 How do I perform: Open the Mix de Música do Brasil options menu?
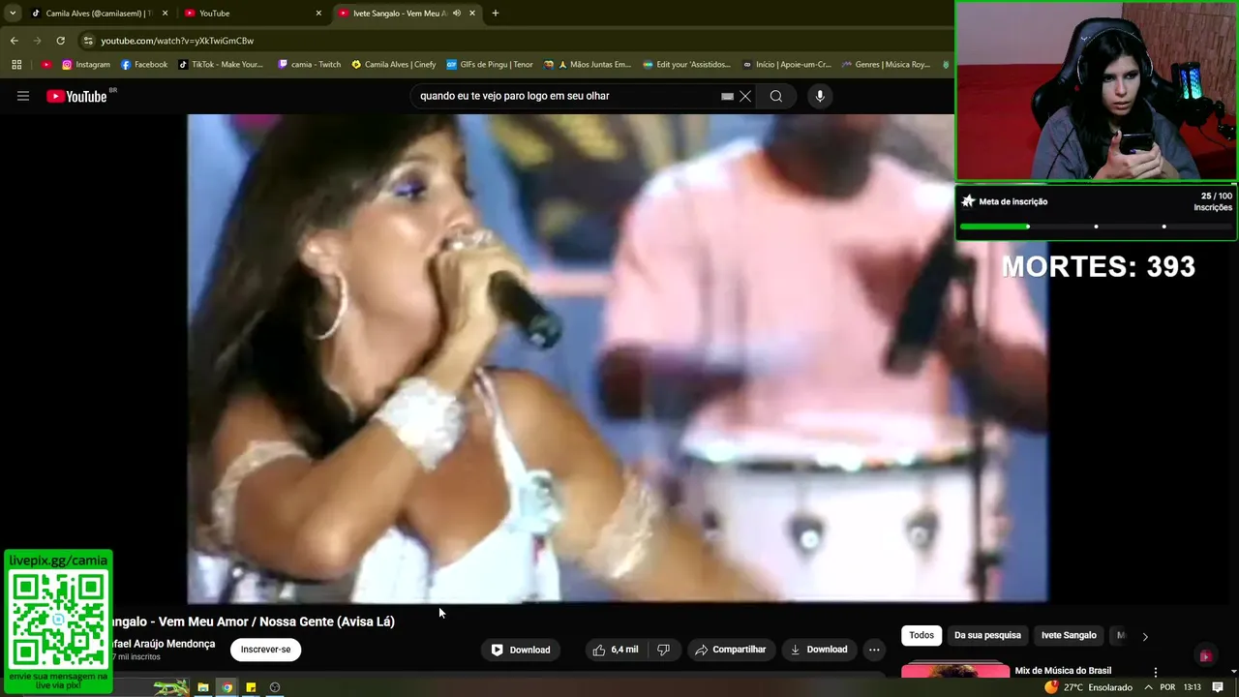click(x=1155, y=672)
